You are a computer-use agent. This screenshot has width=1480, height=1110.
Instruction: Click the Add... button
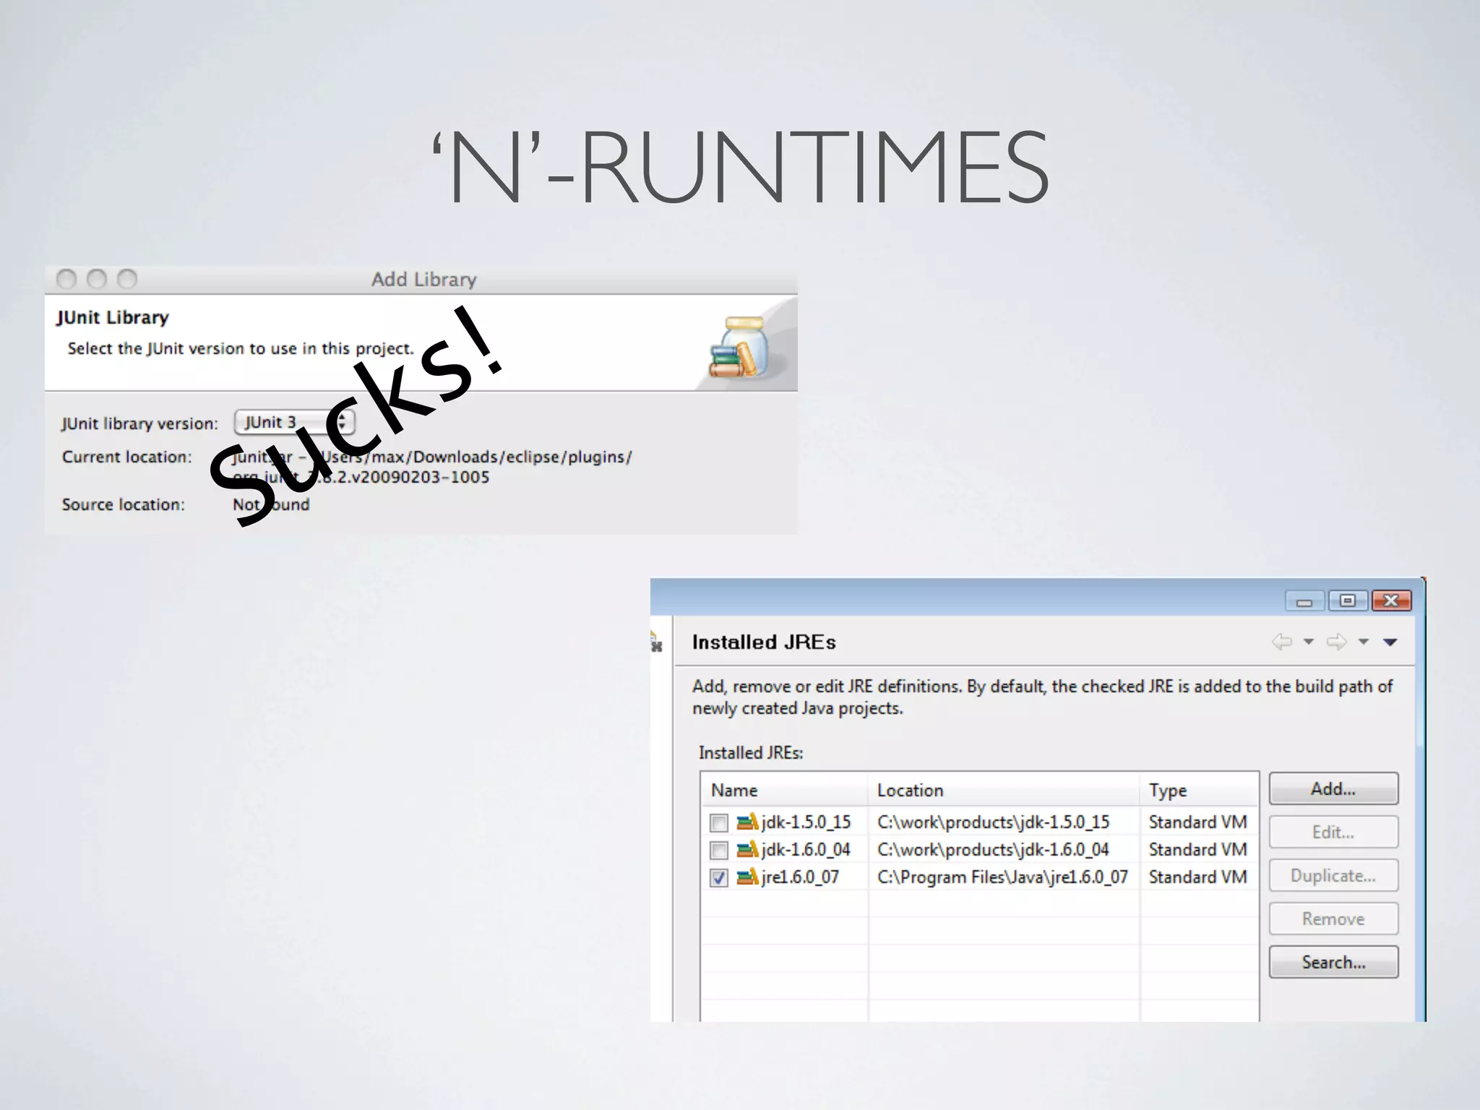point(1333,788)
